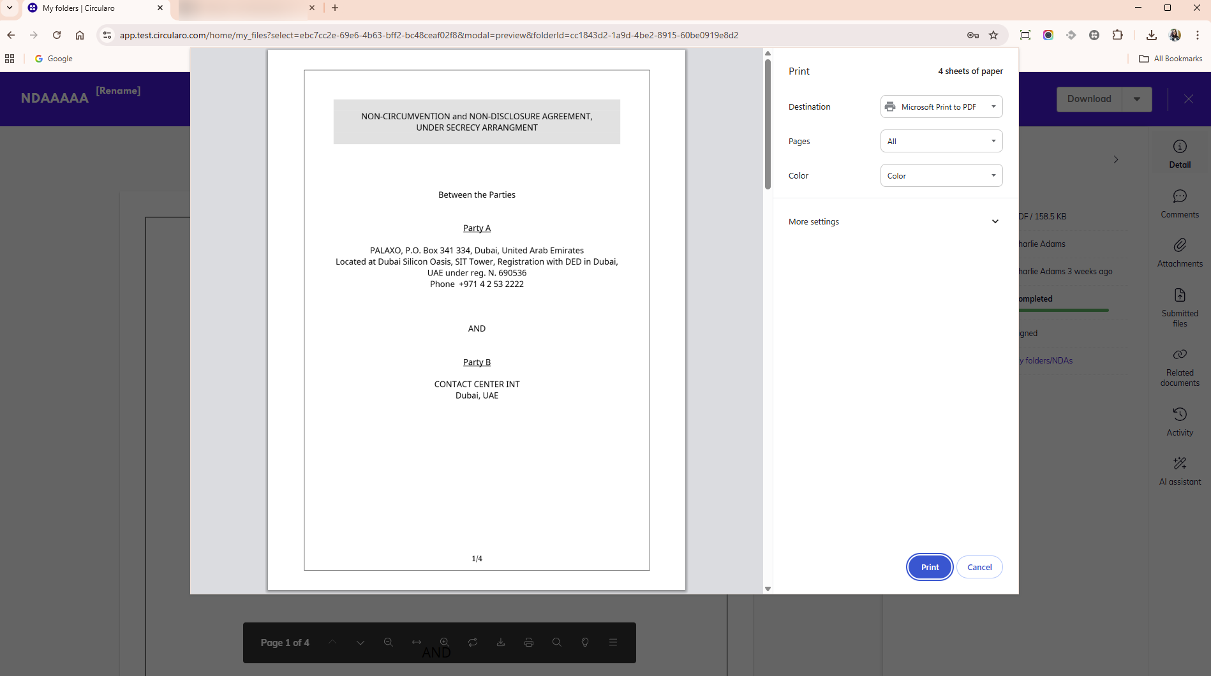1211x676 pixels.
Task: Switch to the My folders Circularo tab
Action: (x=96, y=8)
